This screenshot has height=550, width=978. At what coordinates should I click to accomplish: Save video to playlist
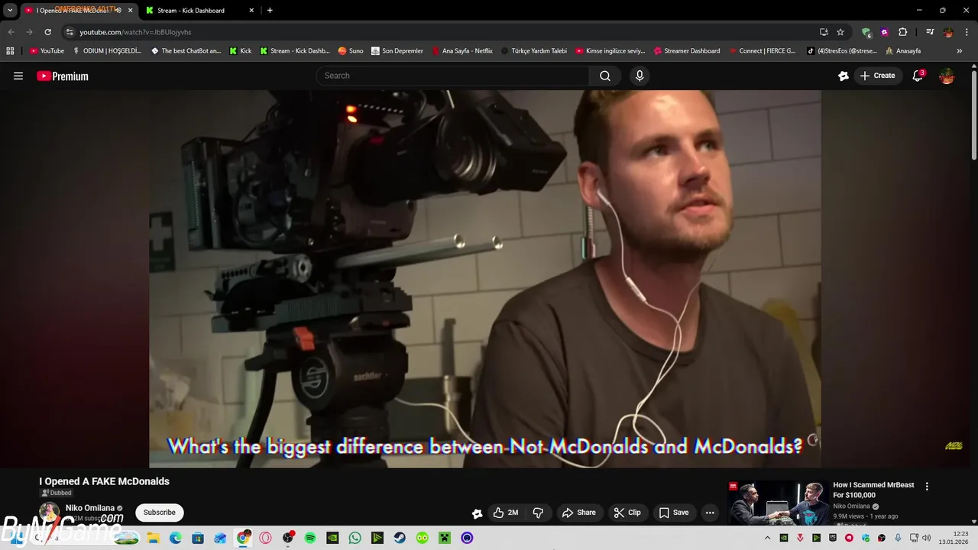click(674, 513)
